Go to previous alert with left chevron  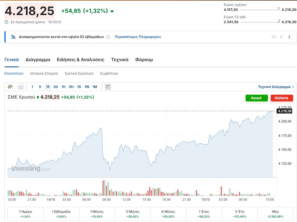click(281, 37)
